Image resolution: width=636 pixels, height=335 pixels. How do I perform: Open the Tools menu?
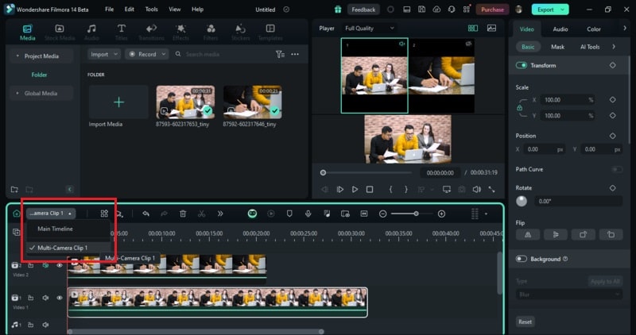click(x=151, y=10)
